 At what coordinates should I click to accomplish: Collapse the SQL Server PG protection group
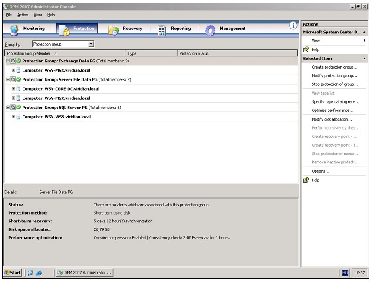coord(7,108)
